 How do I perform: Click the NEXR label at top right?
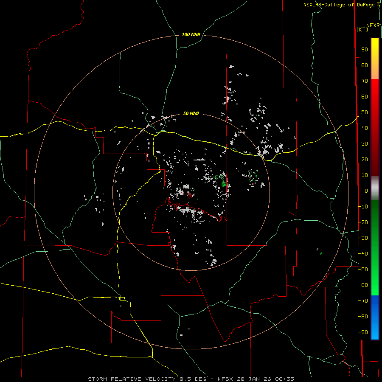pos(373,25)
